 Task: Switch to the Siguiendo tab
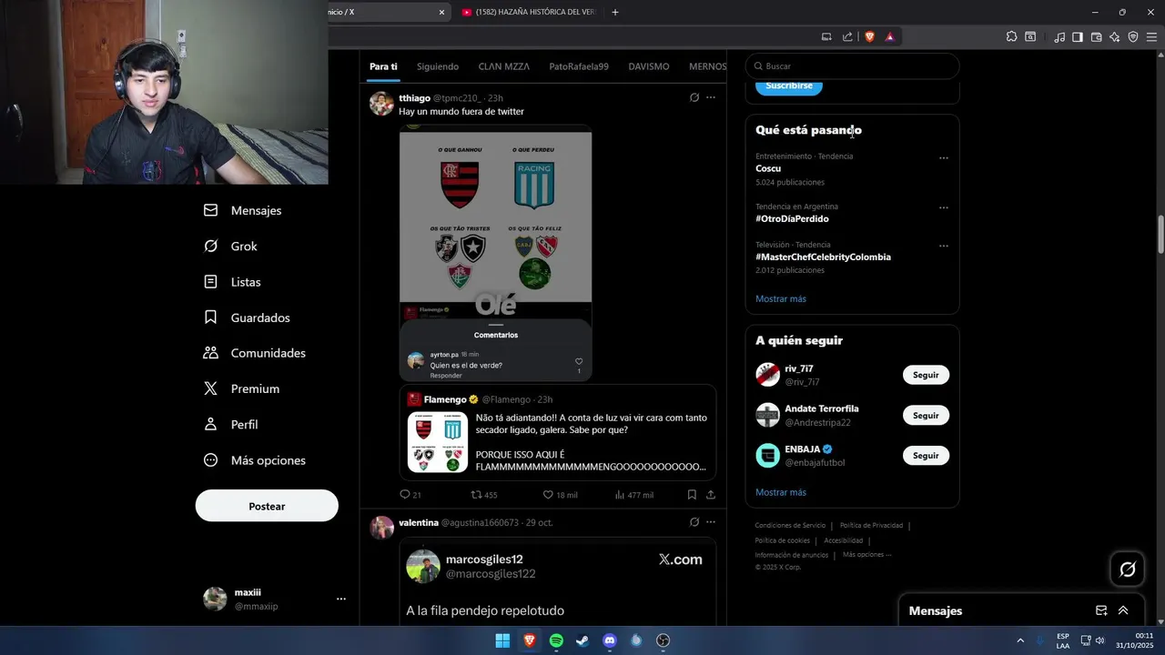click(438, 66)
